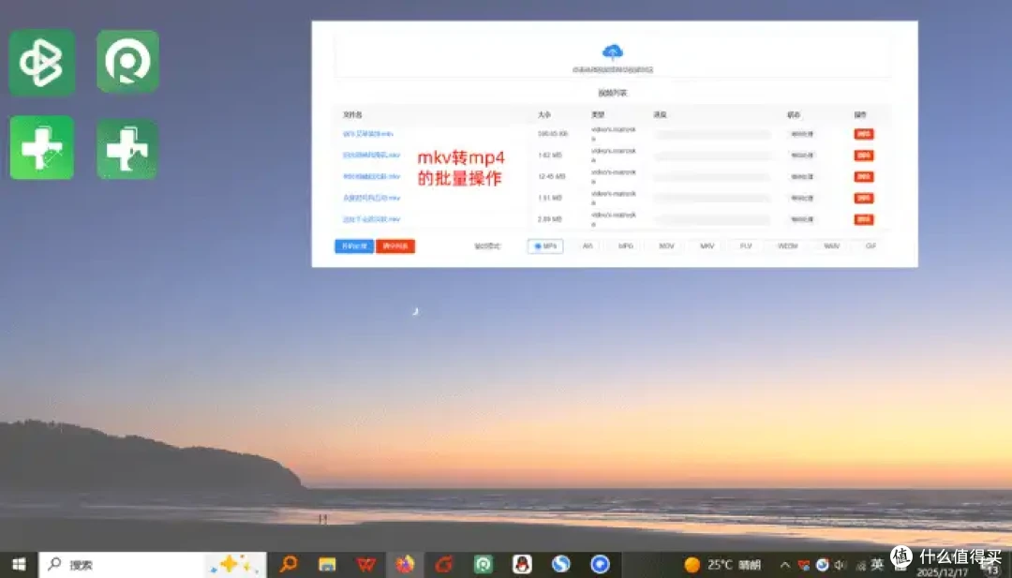Screen dimensions: 1012x578
Task: Click the red clear-list button
Action: click(x=395, y=246)
